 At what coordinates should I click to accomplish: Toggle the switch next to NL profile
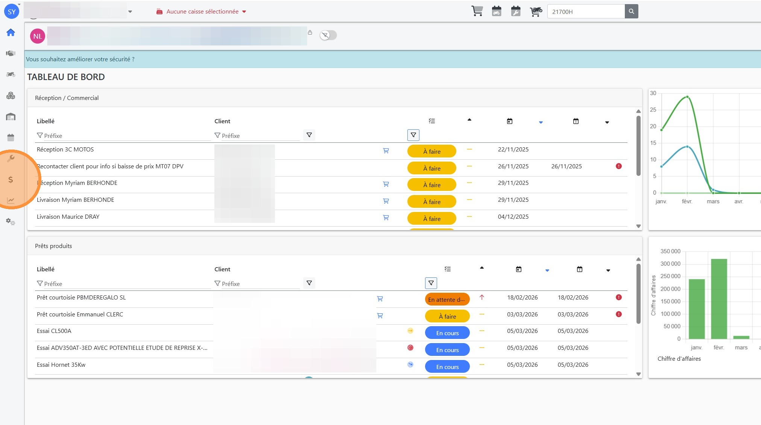(x=328, y=35)
